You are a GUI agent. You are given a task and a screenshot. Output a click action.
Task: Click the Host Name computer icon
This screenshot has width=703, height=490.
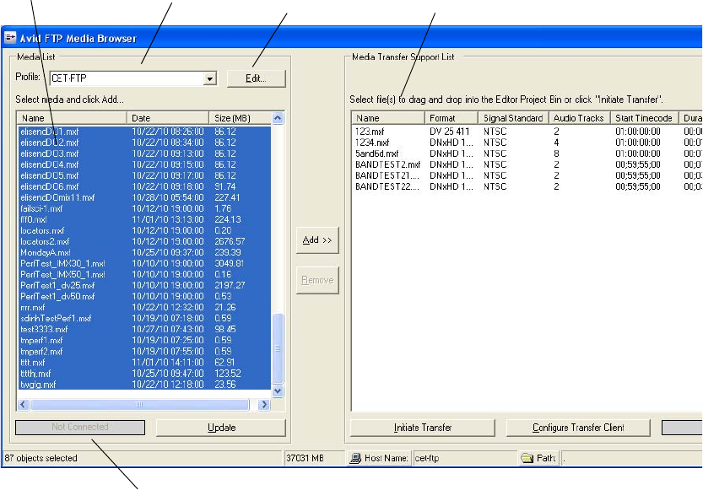pos(355,458)
